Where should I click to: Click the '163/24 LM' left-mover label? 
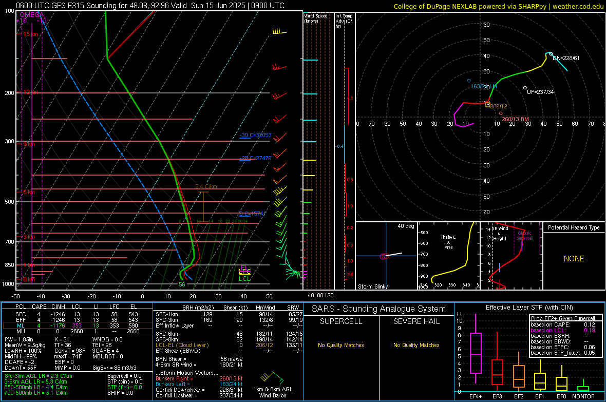click(x=483, y=87)
